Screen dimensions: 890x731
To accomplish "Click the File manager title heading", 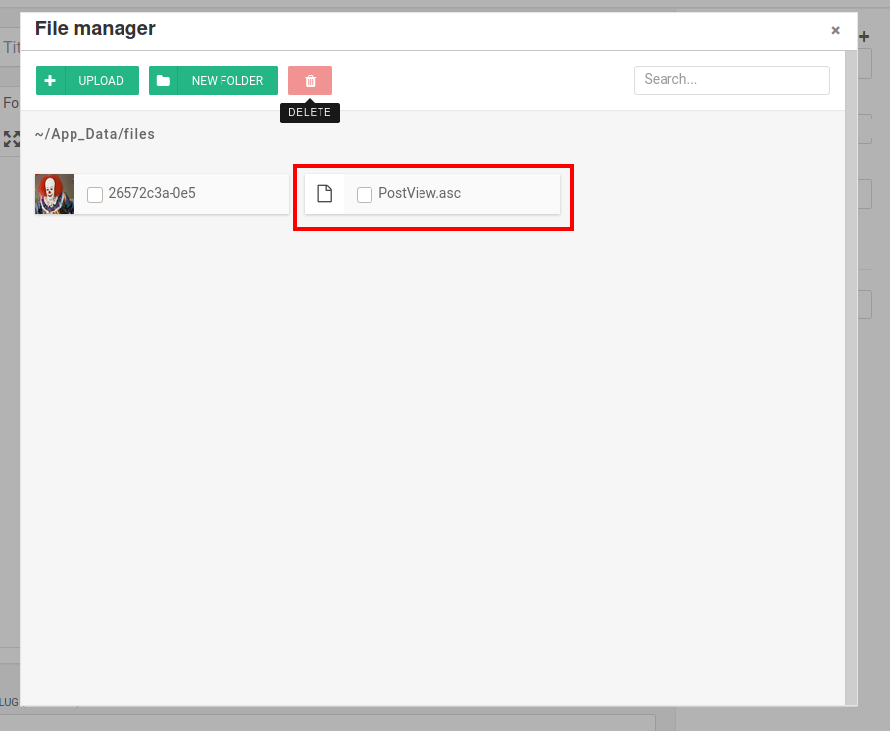I will (x=95, y=28).
